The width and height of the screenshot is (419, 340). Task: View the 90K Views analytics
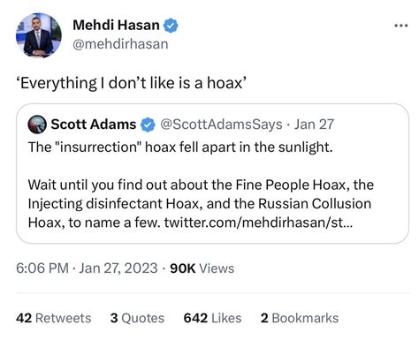pos(202,268)
